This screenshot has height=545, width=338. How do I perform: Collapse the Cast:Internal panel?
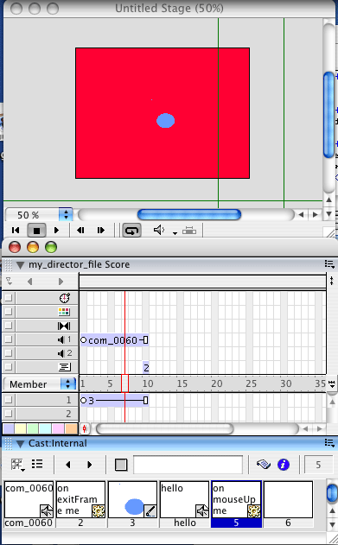[x=20, y=443]
